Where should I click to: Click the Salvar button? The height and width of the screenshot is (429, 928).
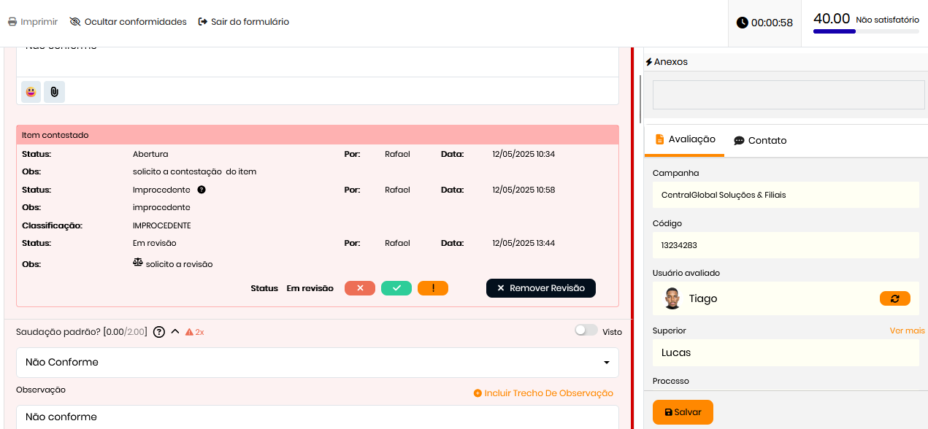683,412
